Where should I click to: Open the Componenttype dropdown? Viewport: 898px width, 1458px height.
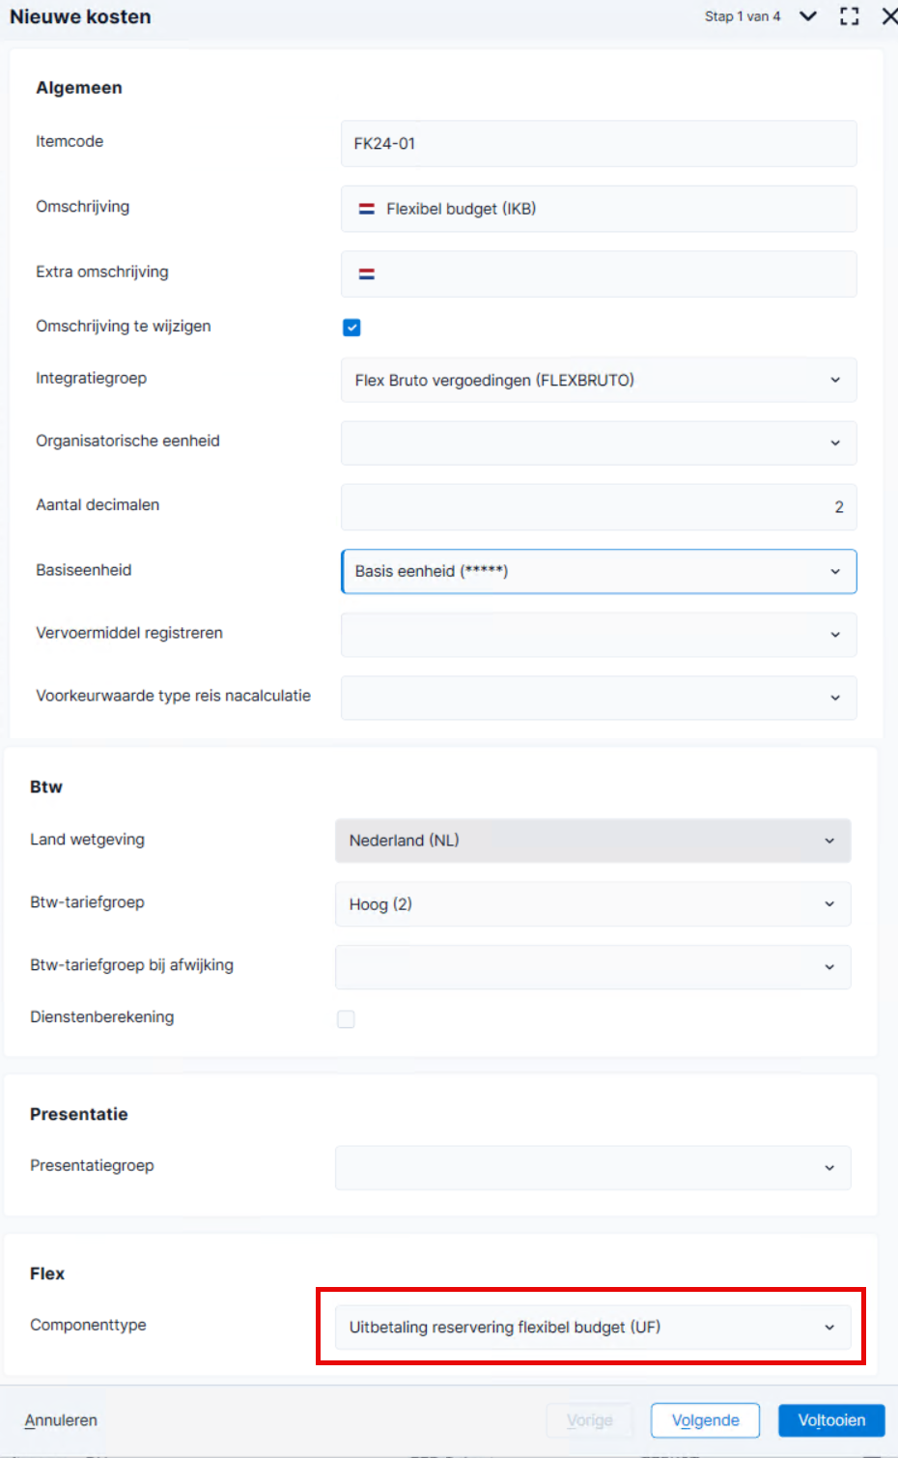pos(593,1328)
